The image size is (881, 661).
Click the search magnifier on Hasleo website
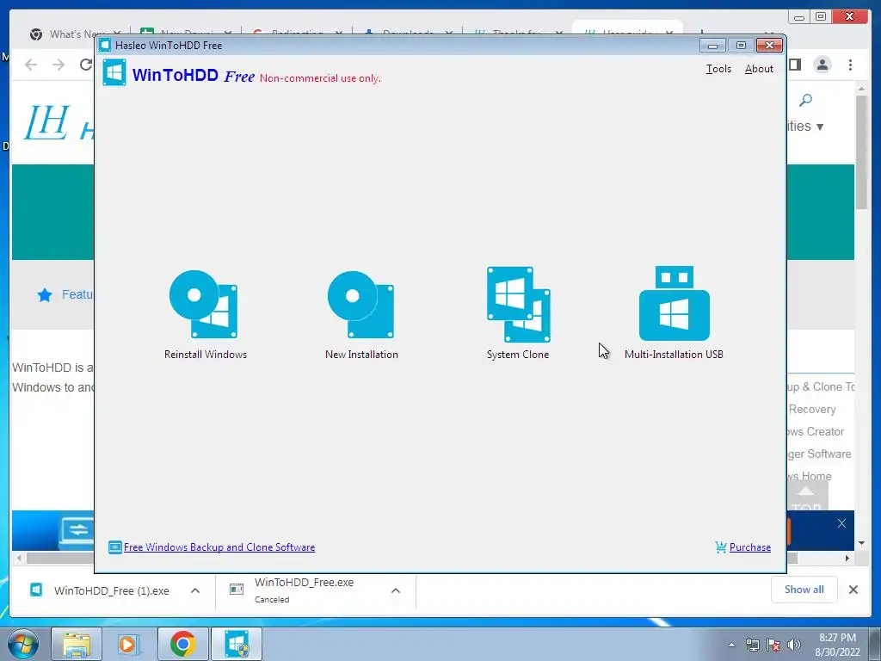[x=805, y=100]
